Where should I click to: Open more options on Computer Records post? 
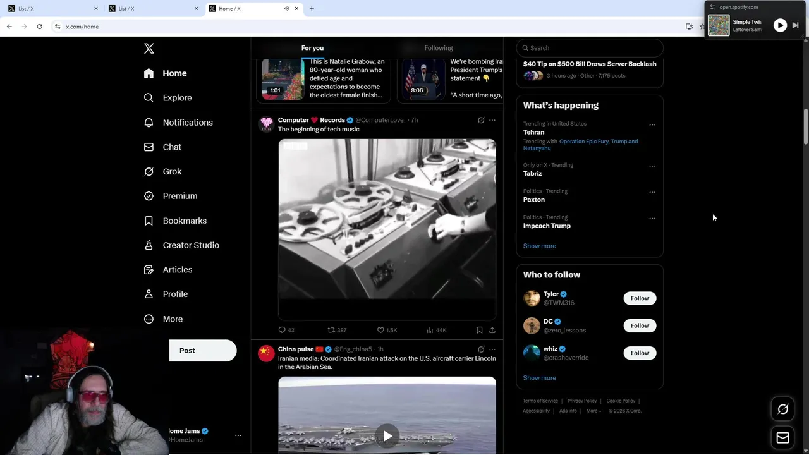click(x=492, y=120)
